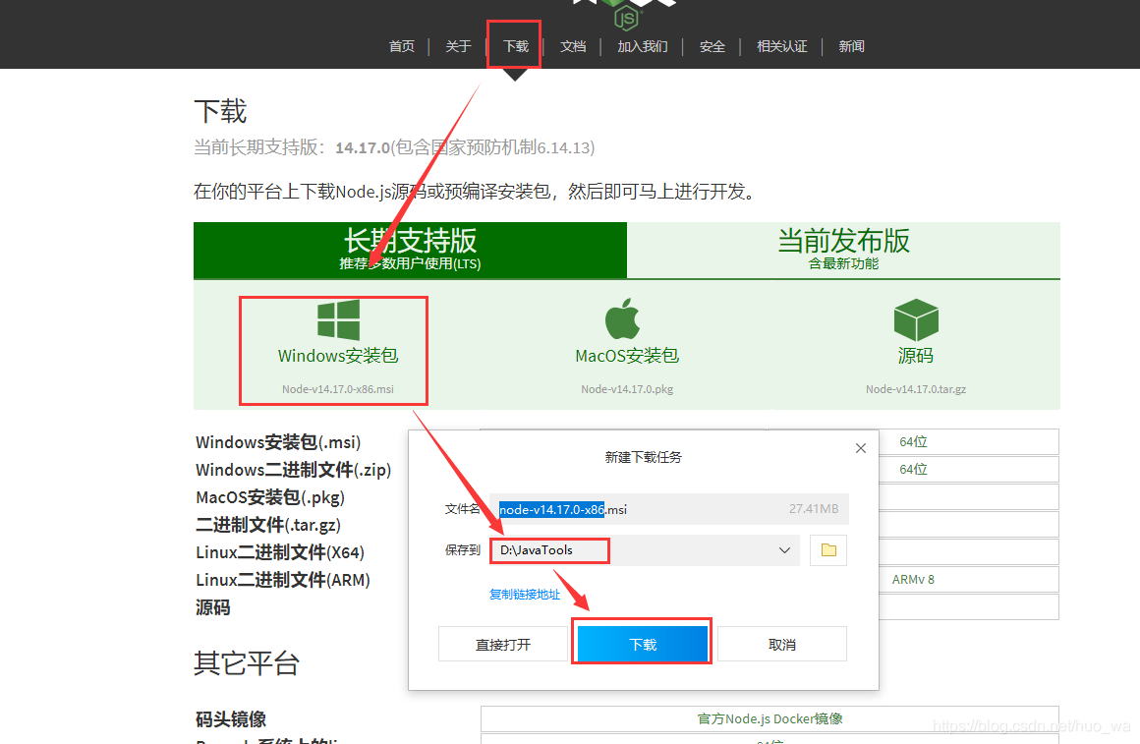1140x744 pixels.
Task: Open the 新闻 nav item
Action: [851, 46]
